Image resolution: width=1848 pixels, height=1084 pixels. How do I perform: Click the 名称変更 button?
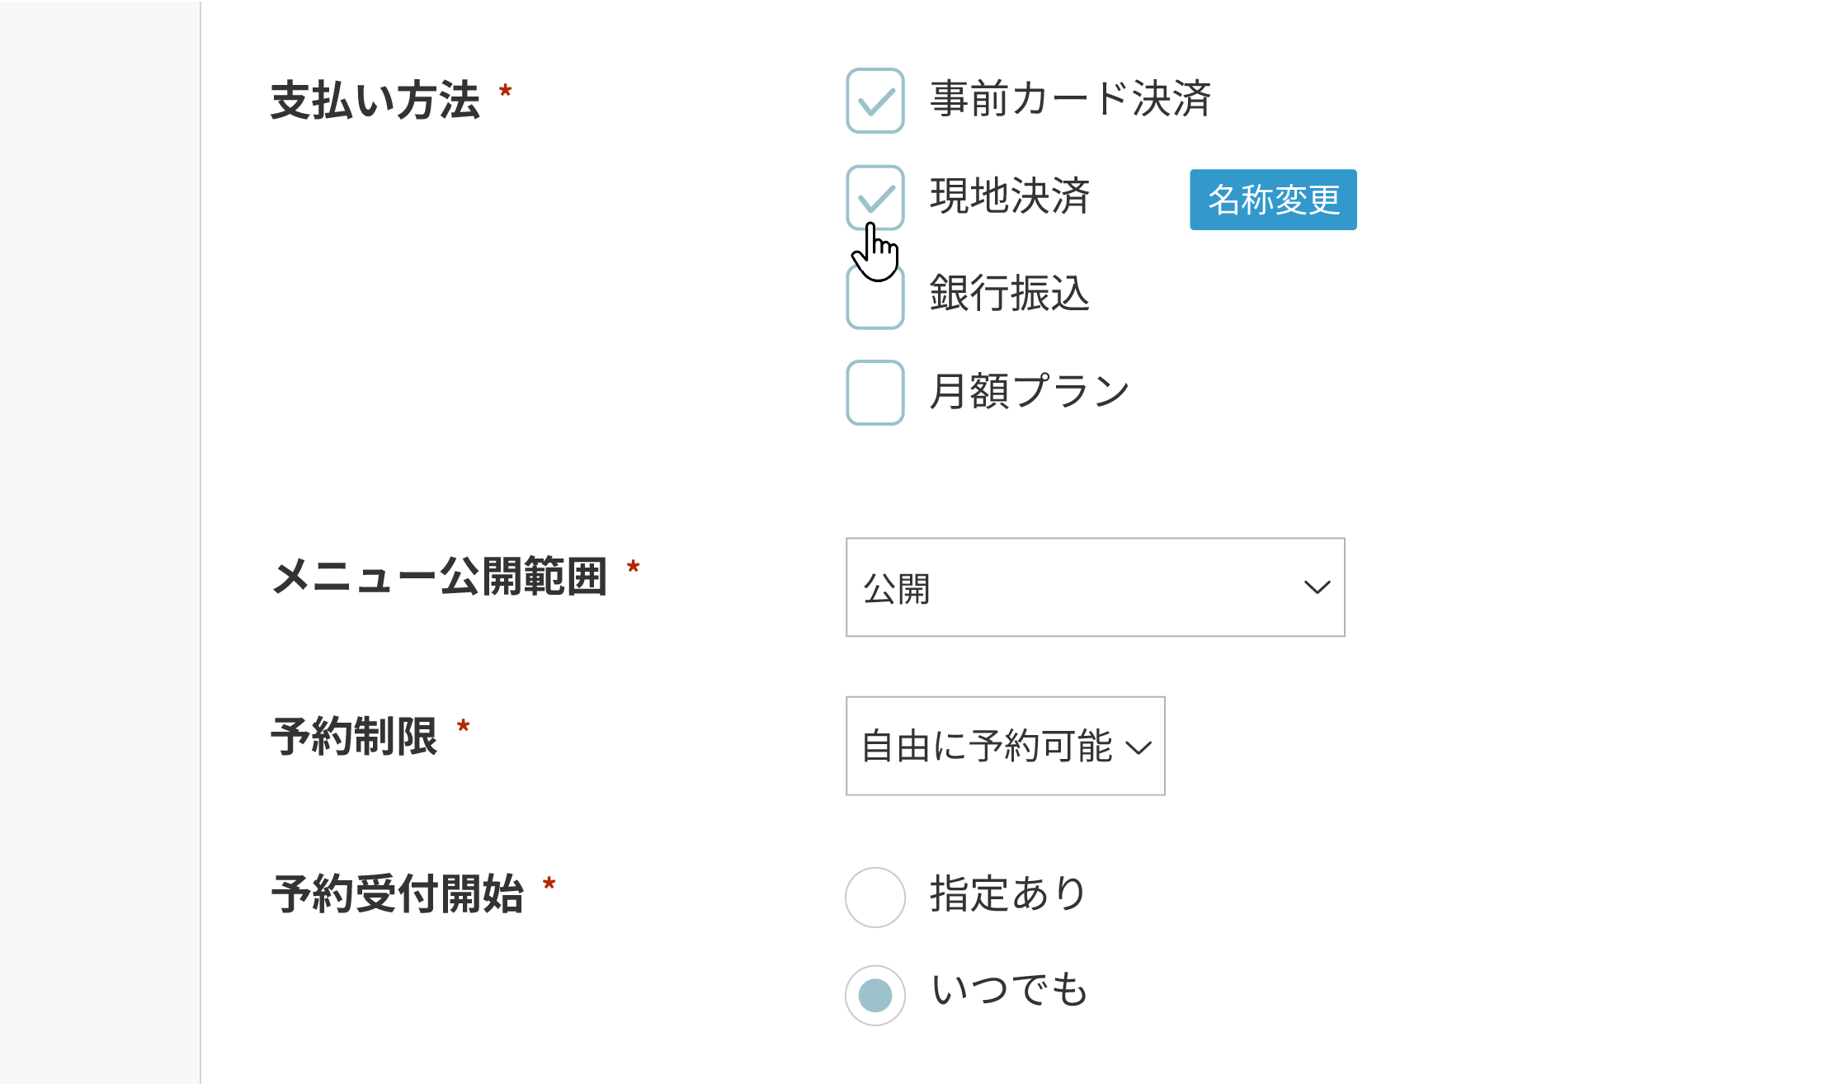coord(1272,200)
